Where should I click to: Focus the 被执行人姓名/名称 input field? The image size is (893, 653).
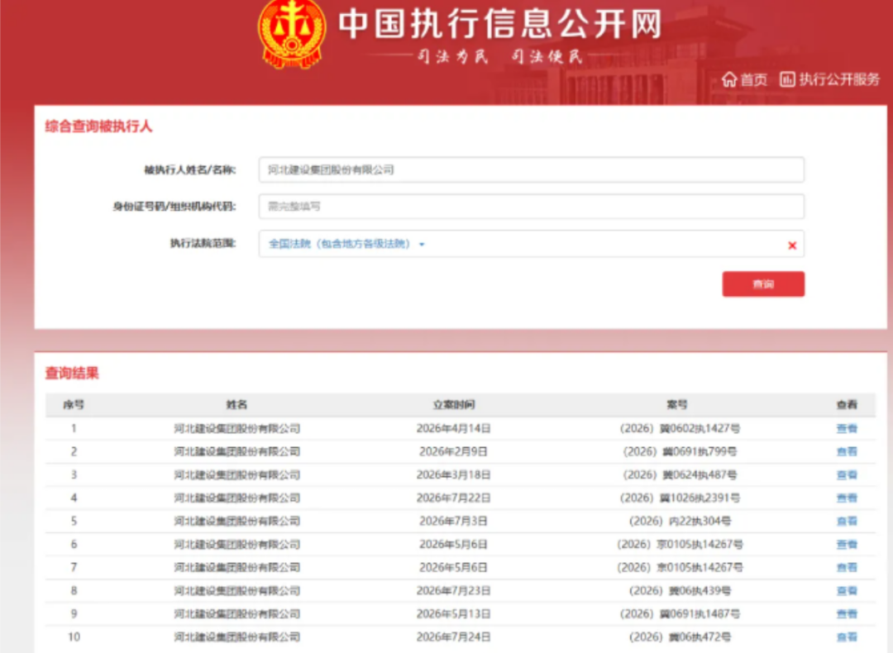click(532, 169)
